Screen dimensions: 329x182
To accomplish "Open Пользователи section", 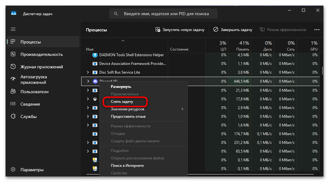I will (x=43, y=92).
